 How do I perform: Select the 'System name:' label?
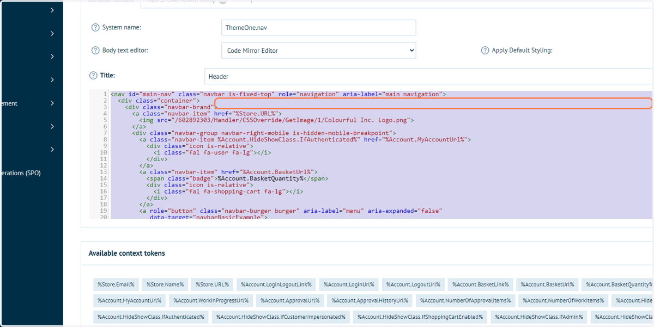(122, 27)
